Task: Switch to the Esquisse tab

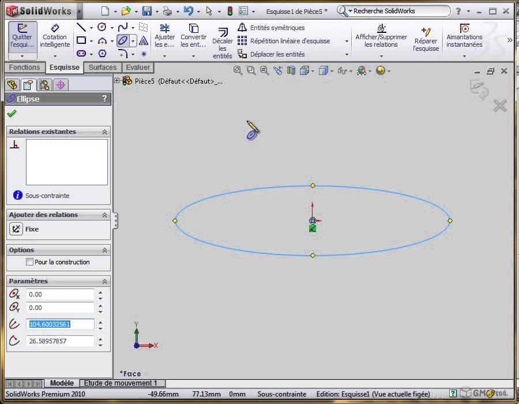Action: click(65, 68)
